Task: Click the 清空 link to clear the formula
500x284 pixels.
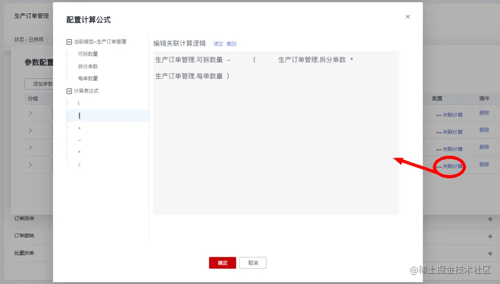Action: pos(218,44)
